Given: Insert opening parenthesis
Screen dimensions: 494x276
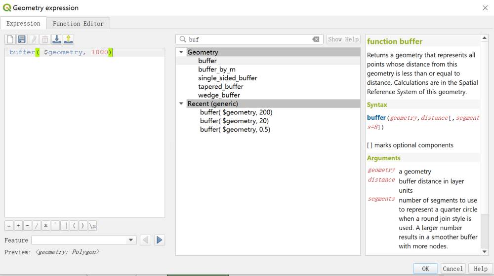Looking at the screenshot, I should (x=74, y=226).
